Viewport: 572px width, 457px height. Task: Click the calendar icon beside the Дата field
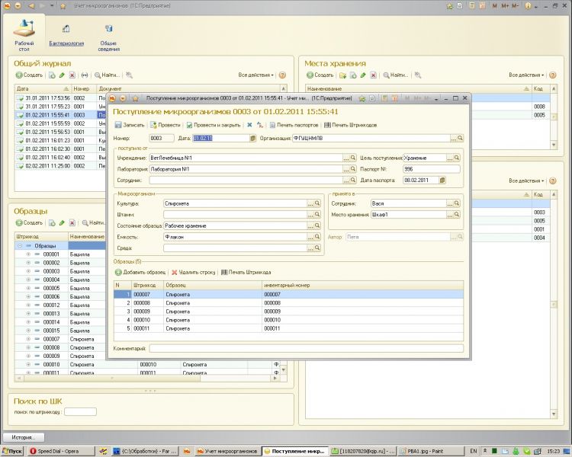[253, 138]
